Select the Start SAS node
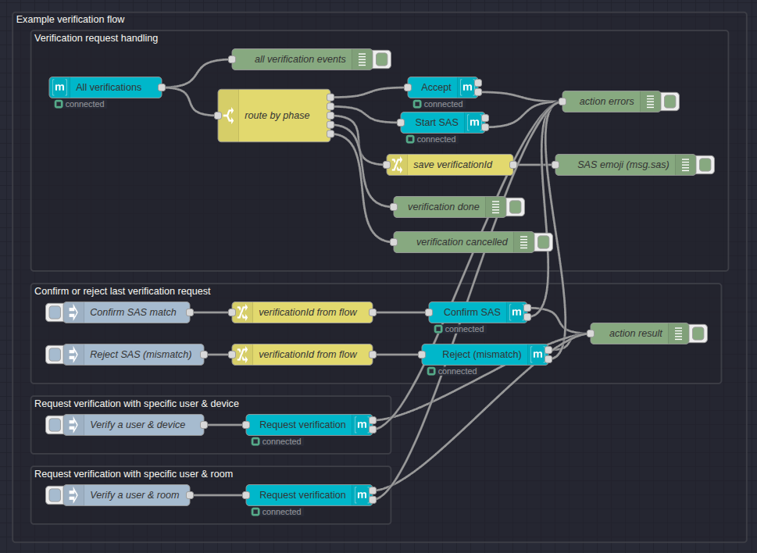Image resolution: width=757 pixels, height=553 pixels. pos(443,123)
